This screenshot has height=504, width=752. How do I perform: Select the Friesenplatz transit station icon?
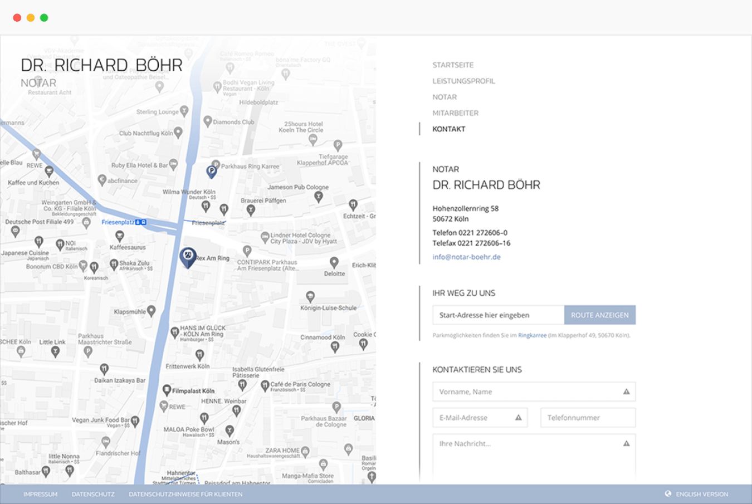point(141,222)
